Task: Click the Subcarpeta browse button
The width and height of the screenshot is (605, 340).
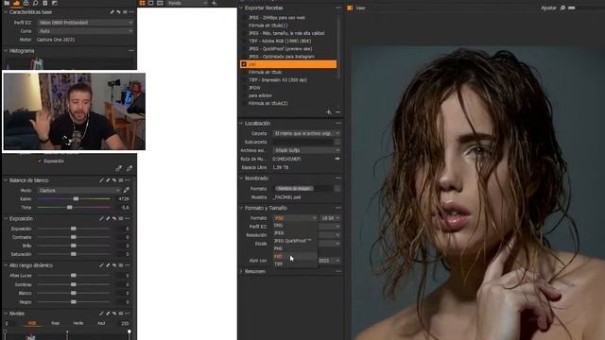Action: coord(337,142)
